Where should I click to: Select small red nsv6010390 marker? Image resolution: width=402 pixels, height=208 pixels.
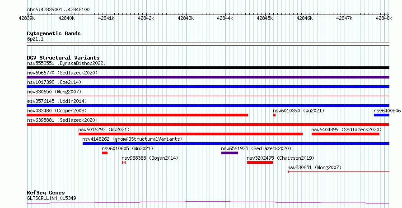click(274, 115)
